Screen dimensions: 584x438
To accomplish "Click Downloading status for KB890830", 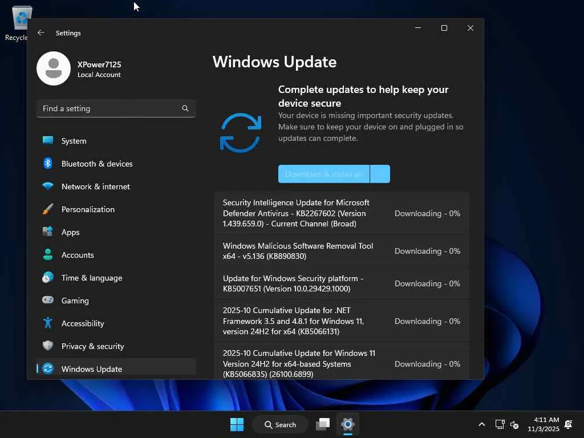I will point(427,251).
